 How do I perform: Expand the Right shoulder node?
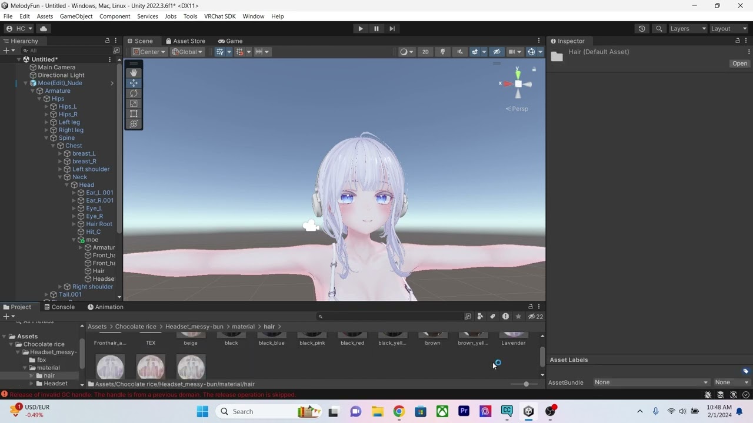coord(59,287)
